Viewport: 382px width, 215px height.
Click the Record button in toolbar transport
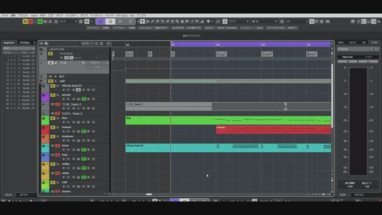click(130, 21)
